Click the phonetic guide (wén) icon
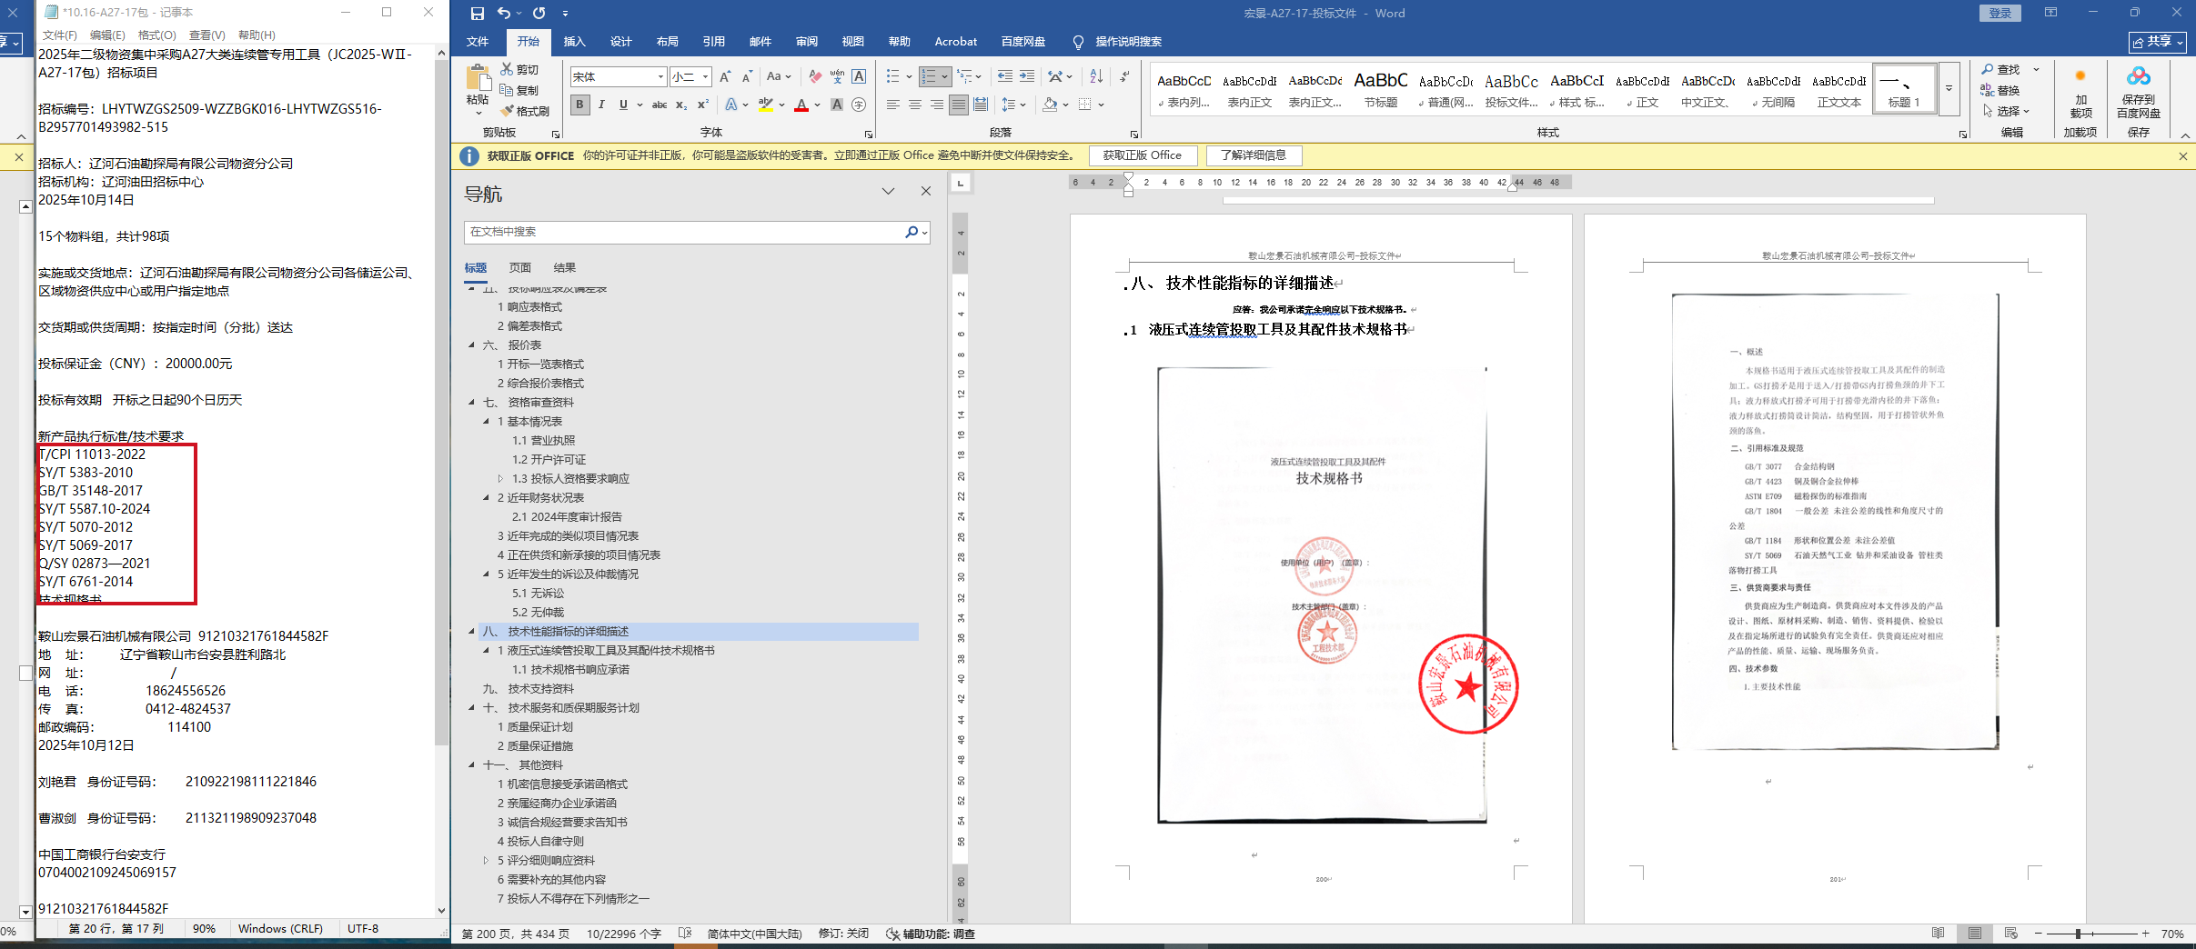The image size is (2196, 949). 837,77
